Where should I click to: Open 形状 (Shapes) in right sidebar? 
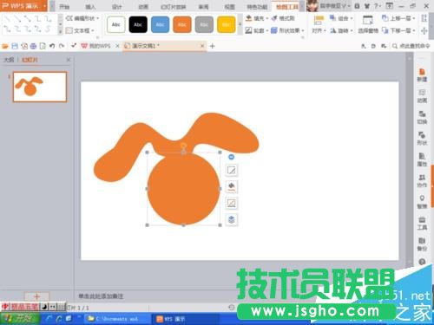(x=422, y=139)
